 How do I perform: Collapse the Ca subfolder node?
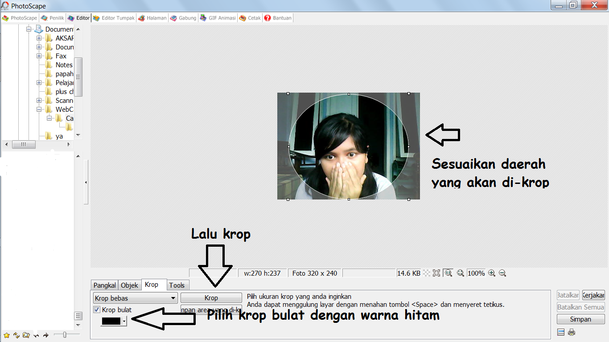[49, 118]
